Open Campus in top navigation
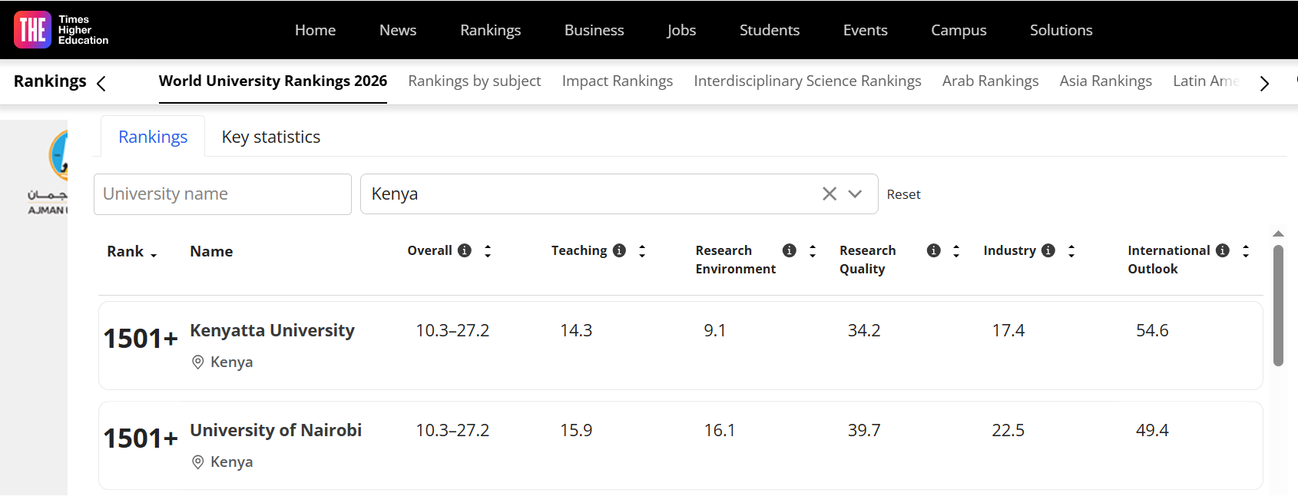1298x503 pixels. [x=959, y=30]
